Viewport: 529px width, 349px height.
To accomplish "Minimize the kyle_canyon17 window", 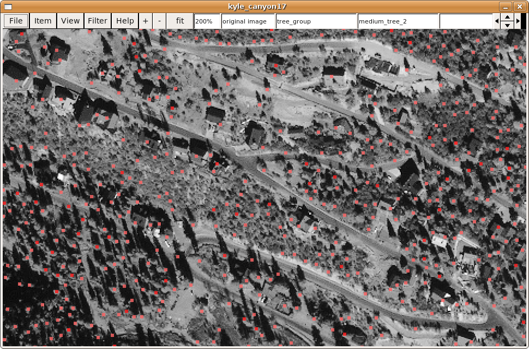I will [506, 7].
